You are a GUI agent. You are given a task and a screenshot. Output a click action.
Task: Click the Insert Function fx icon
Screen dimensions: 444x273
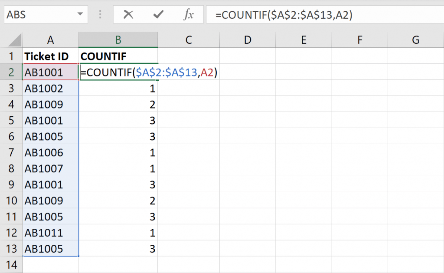coord(188,14)
